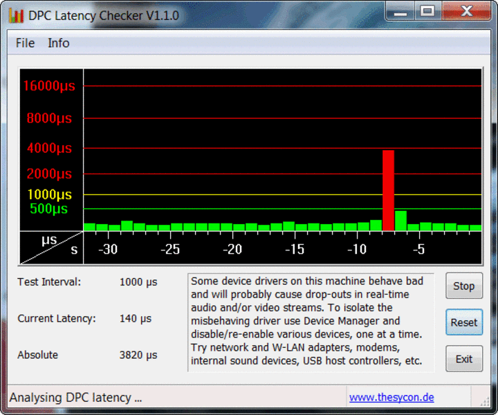Click the -15 time axis label
This screenshot has width=498, height=415.
click(295, 249)
